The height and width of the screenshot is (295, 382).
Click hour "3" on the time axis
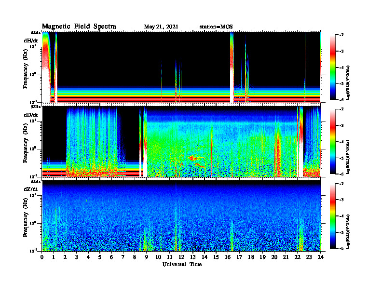[x=77, y=257]
